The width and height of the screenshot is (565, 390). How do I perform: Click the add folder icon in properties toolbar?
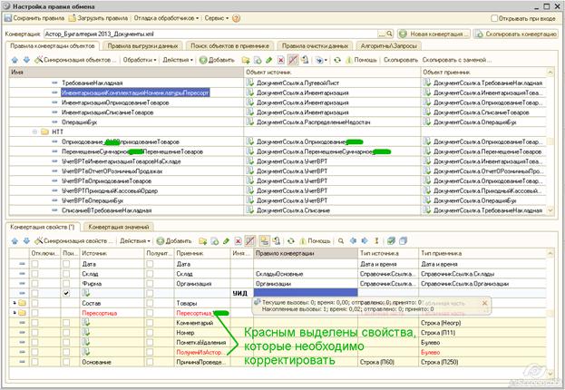[203, 240]
